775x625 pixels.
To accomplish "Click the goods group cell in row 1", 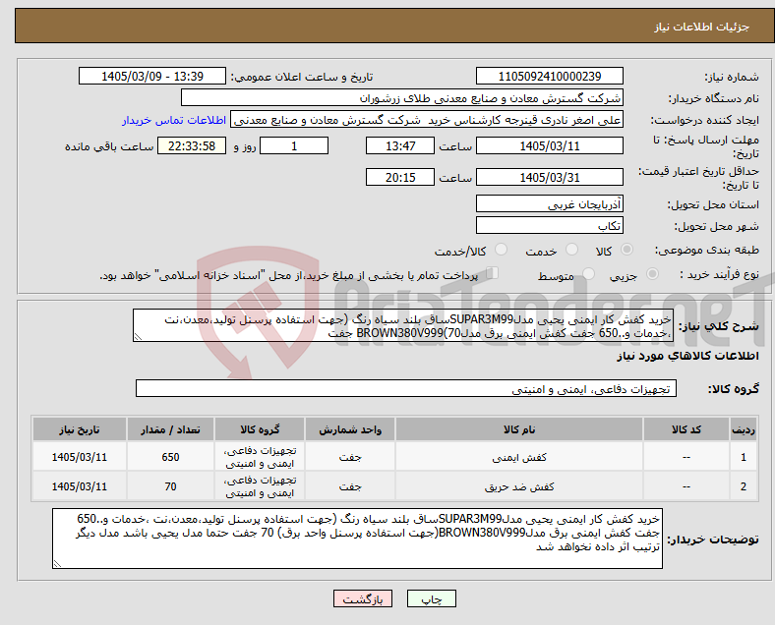I will (260, 457).
